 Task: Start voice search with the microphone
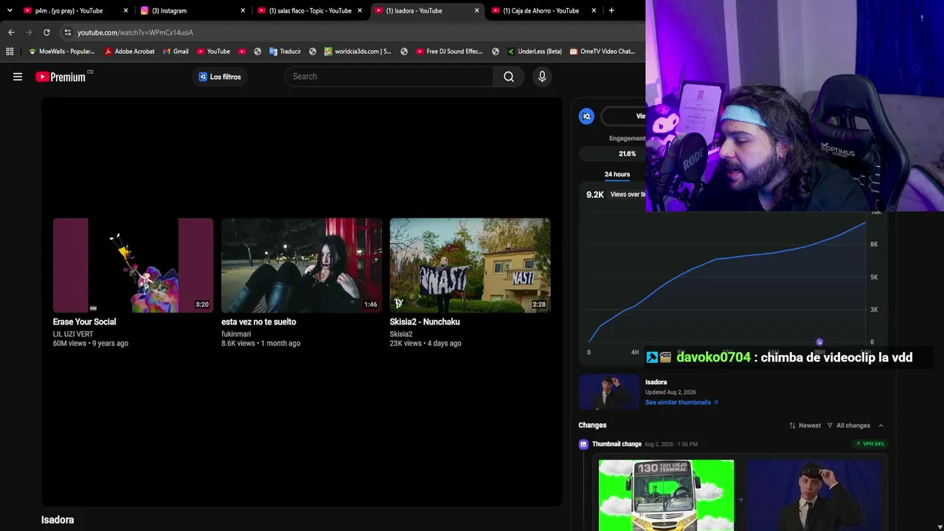point(542,77)
